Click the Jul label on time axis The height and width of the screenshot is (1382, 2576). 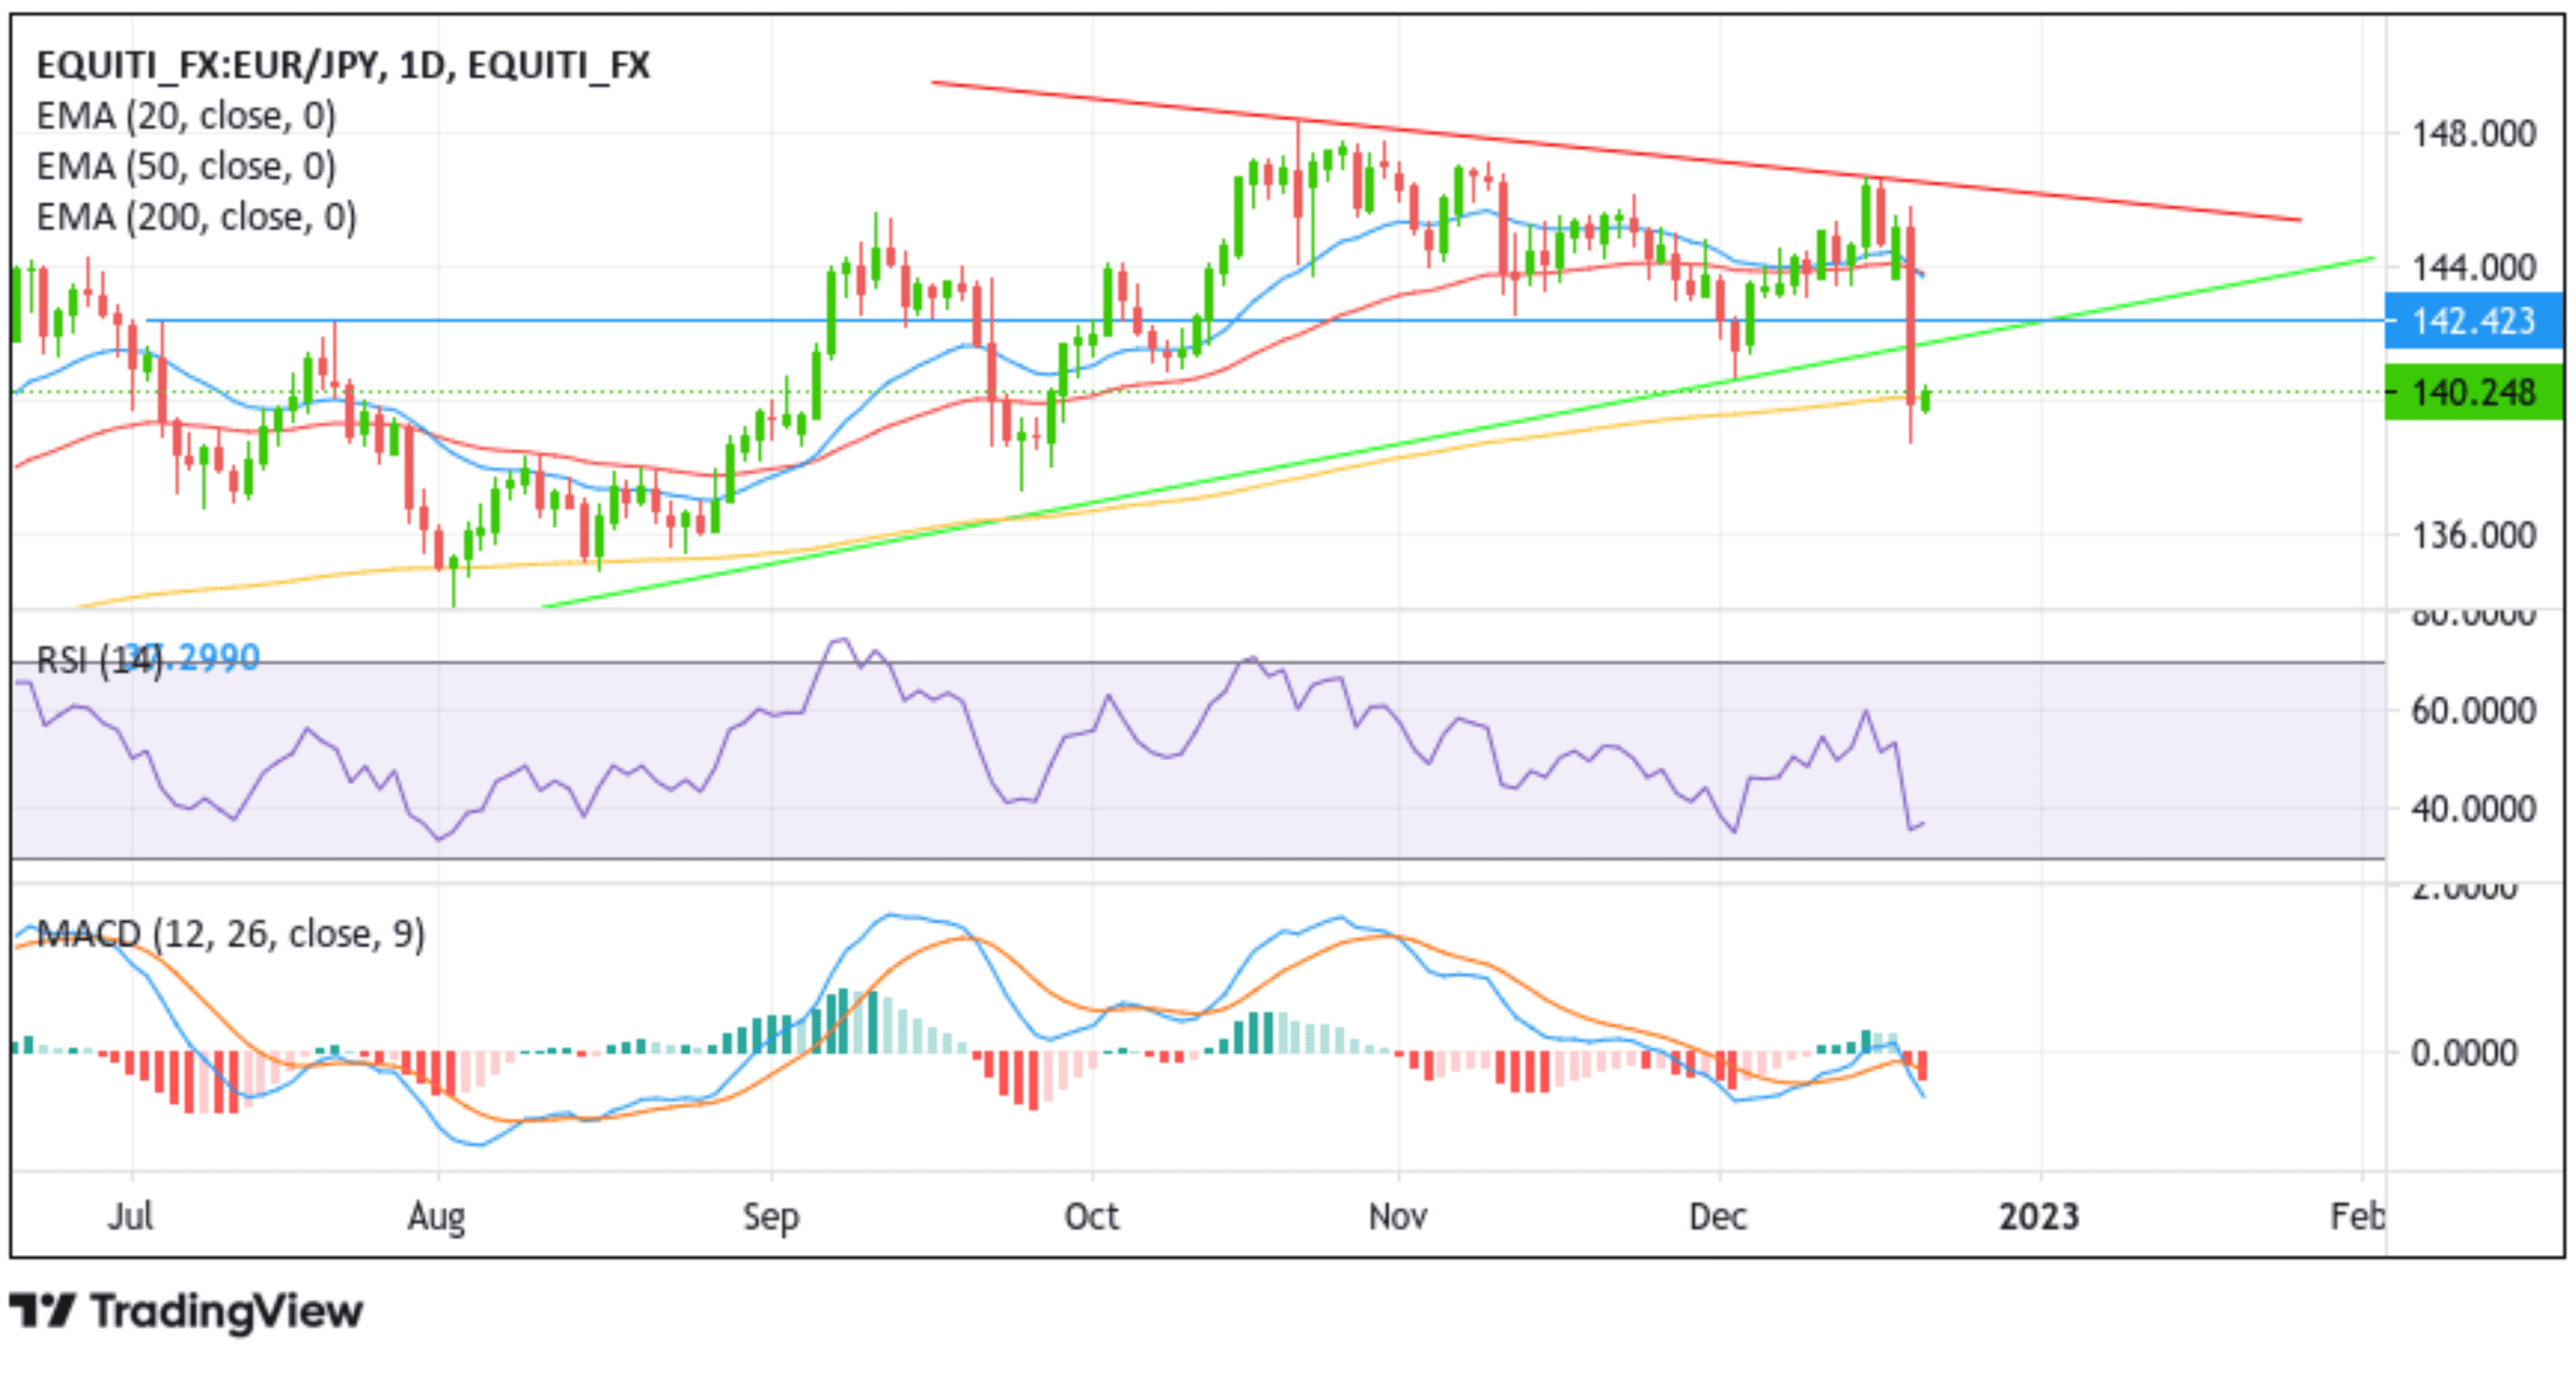coord(131,1217)
